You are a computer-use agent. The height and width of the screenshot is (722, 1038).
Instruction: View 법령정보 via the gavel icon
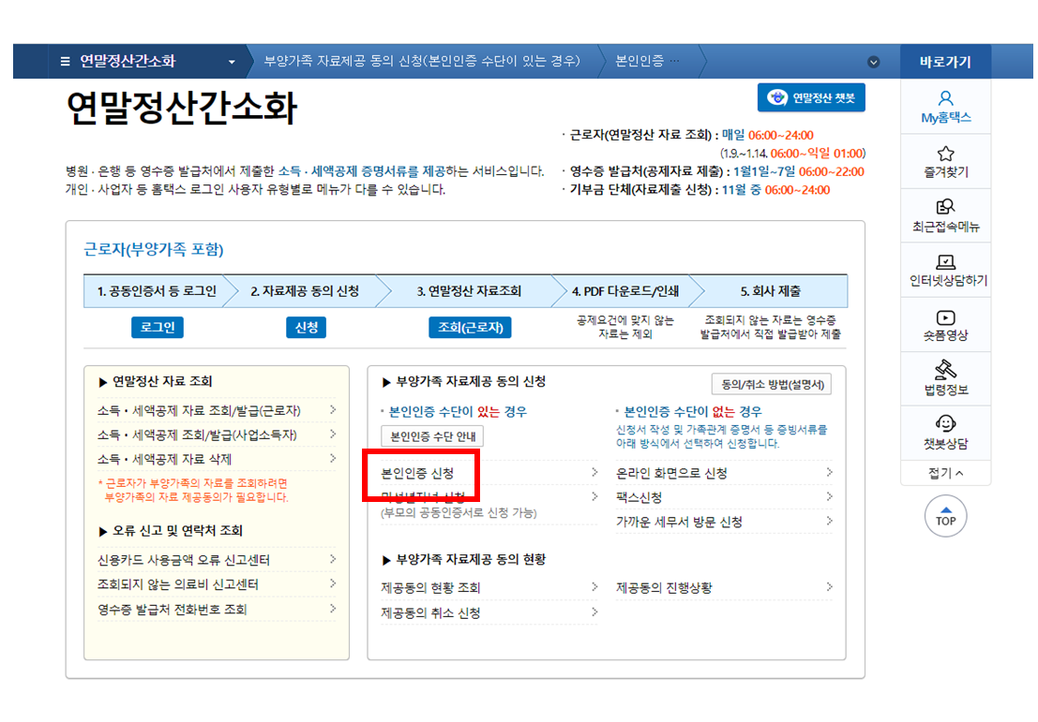(x=946, y=378)
